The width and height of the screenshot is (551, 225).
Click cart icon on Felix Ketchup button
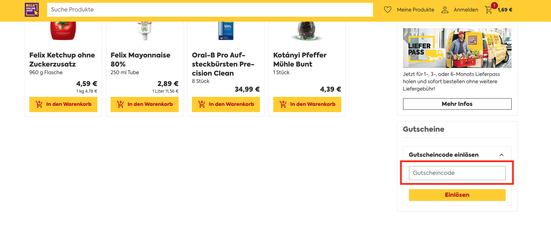[x=39, y=104]
